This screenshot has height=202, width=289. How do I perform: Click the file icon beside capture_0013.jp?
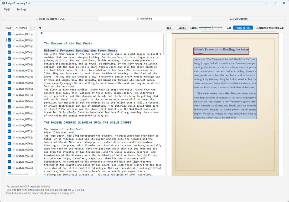[x=14, y=107]
